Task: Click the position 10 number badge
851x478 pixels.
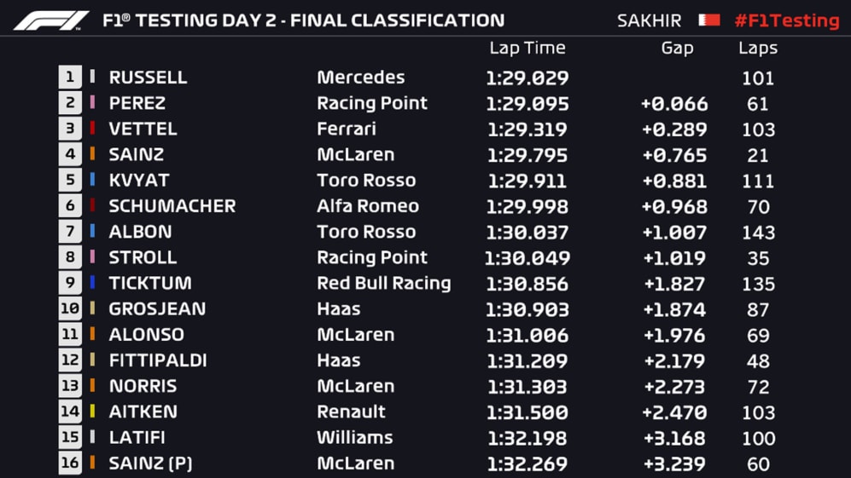Action: coord(70,309)
